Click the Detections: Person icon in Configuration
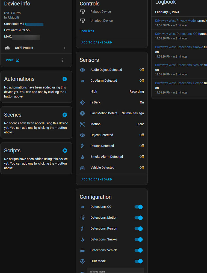Viewport: 207px width, 273px height. (x=82, y=229)
